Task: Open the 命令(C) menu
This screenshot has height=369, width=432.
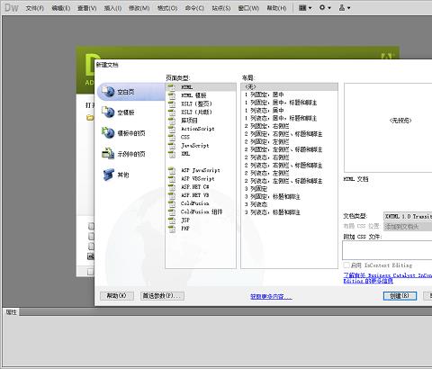Action: 194,8
